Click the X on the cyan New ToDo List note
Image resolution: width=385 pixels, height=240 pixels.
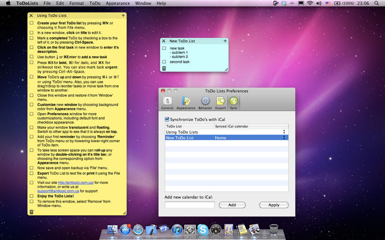coord(164,41)
